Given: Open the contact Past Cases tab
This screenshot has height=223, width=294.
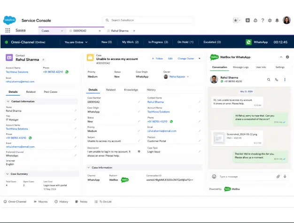Looking at the screenshot, I should pos(51,92).
